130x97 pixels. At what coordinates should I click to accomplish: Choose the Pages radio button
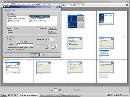(8, 44)
